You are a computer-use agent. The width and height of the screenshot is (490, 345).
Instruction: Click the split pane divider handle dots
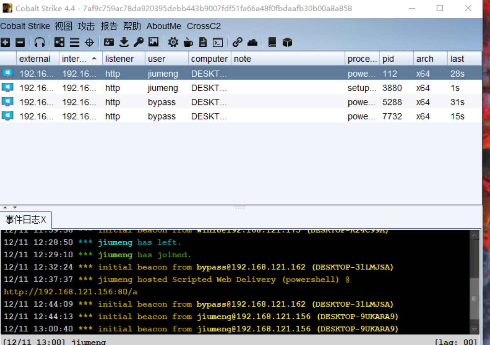pyautogui.click(x=240, y=207)
